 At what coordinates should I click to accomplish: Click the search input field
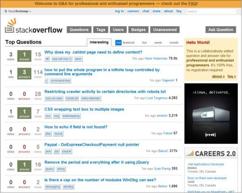(211, 11)
